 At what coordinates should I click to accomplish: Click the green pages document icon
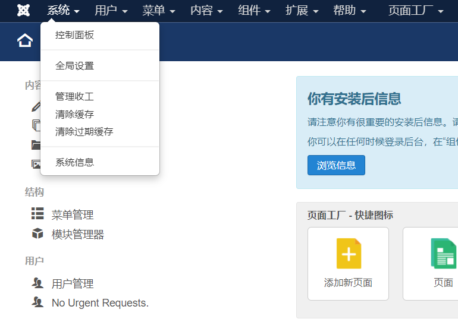pos(443,253)
